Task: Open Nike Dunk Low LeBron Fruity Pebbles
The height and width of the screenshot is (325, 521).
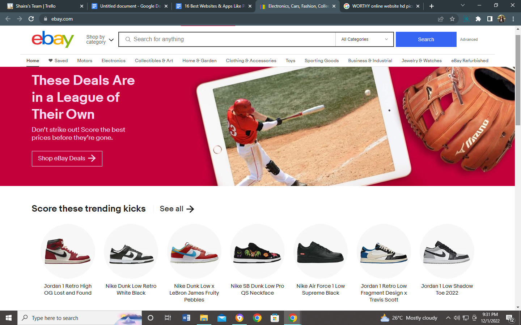Action: (x=194, y=251)
